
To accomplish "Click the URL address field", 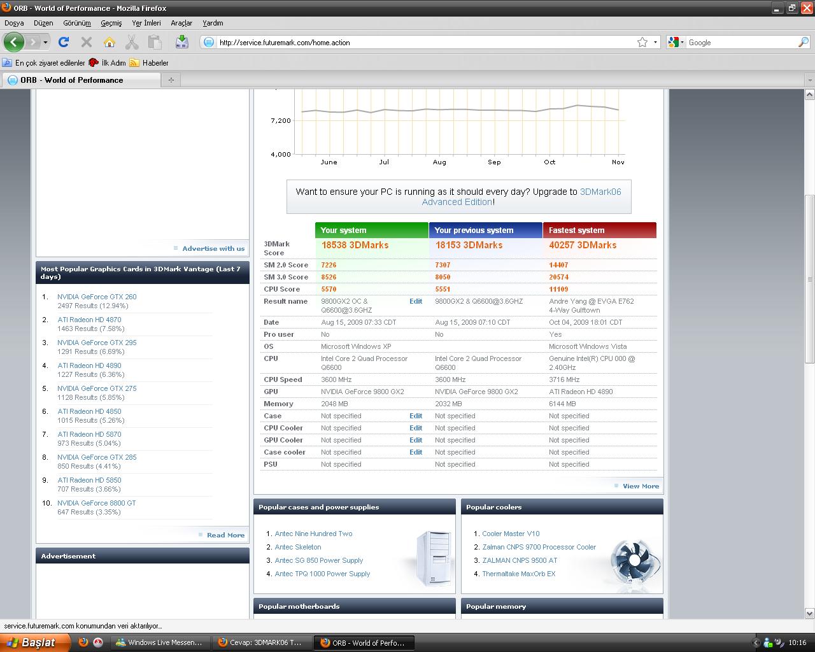I will point(425,43).
